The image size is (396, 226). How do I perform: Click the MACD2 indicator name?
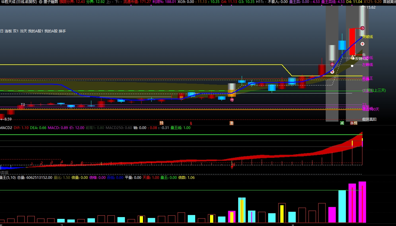pyautogui.click(x=6, y=128)
